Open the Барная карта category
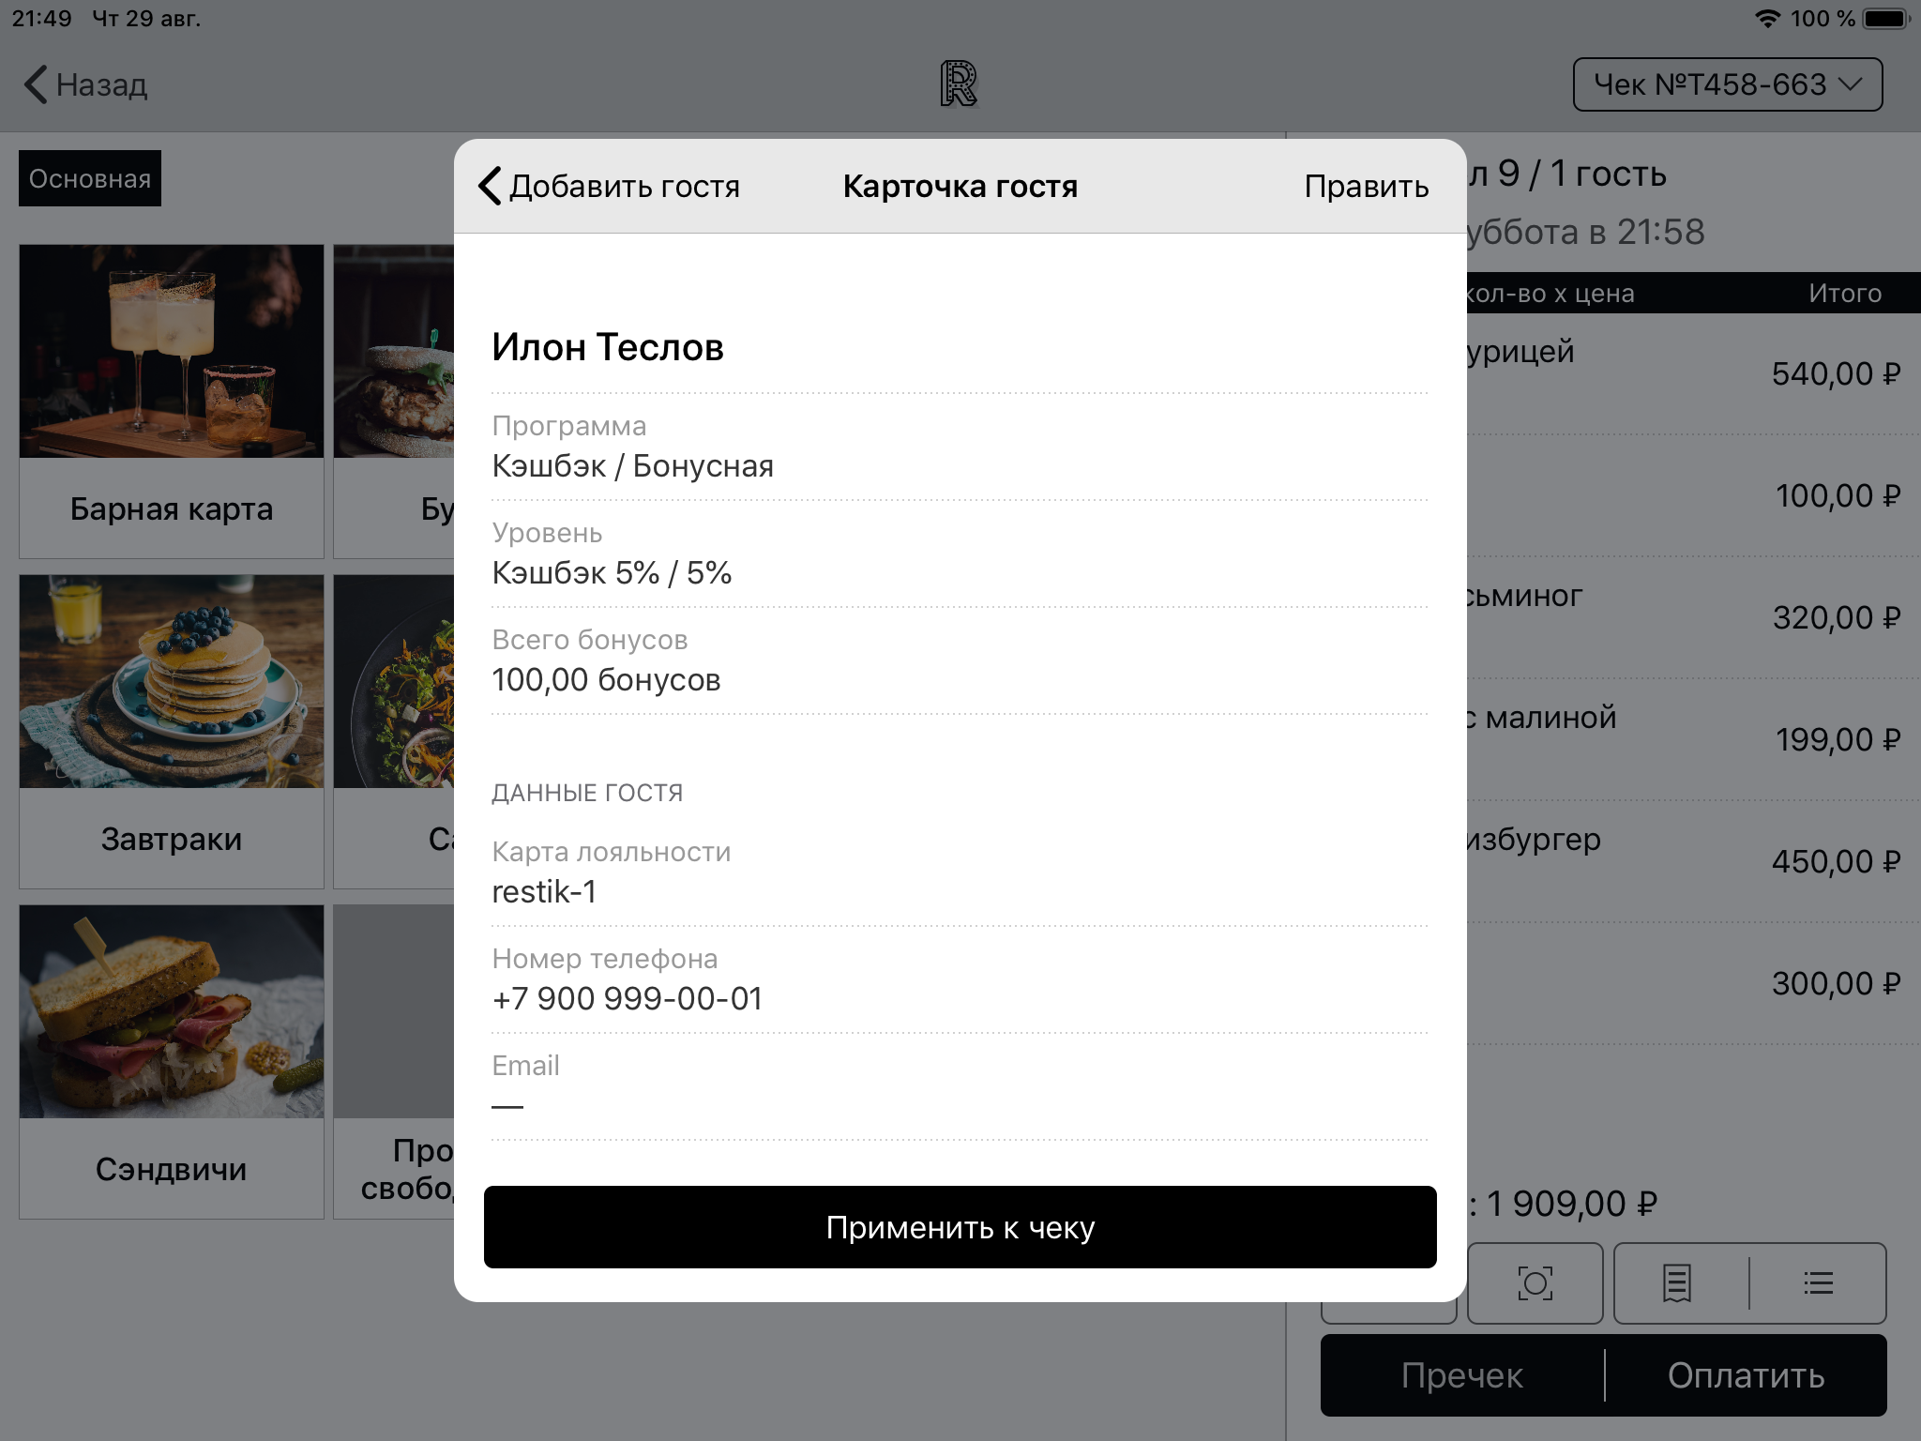Image resolution: width=1921 pixels, height=1441 pixels. (172, 402)
